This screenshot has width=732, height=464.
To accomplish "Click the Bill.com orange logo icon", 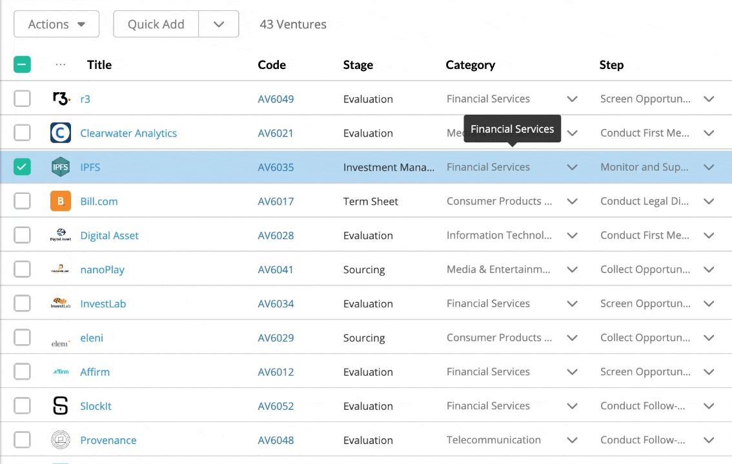I will 61,201.
